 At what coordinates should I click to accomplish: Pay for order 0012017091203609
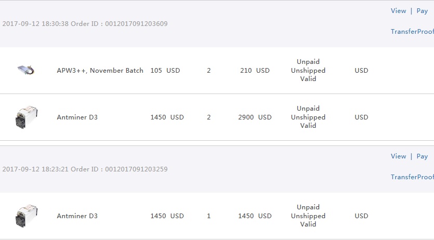[422, 11]
